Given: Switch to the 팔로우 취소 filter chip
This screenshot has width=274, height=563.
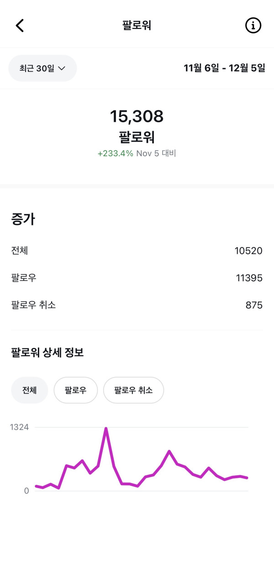Looking at the screenshot, I should pyautogui.click(x=133, y=390).
